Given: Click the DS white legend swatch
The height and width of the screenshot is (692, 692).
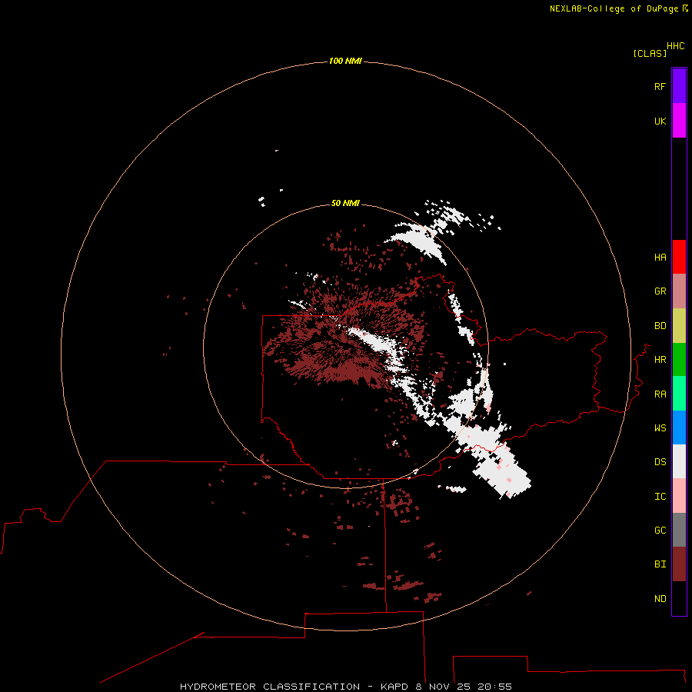Looking at the screenshot, I should pos(679,461).
